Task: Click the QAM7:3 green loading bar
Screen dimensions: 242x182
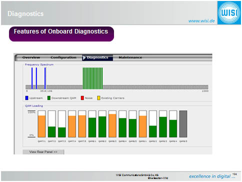Action: tap(62, 132)
